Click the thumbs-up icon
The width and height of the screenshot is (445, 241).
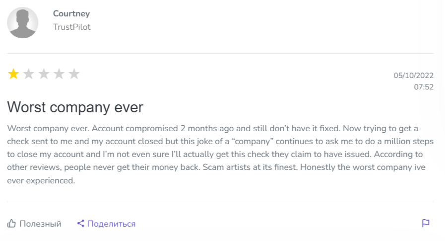point(12,224)
